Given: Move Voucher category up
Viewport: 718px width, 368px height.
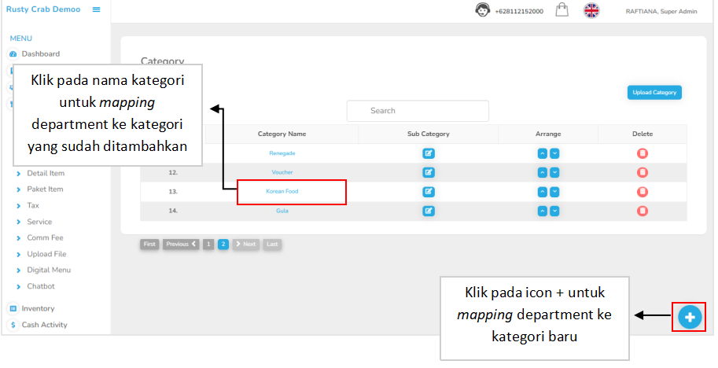Looking at the screenshot, I should pyautogui.click(x=542, y=172).
